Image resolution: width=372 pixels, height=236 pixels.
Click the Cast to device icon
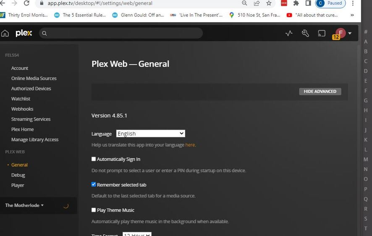322,33
